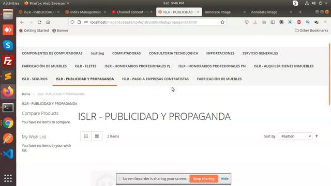Open Sublime Text from the dock
331x186 pixels.
(x=8, y=76)
